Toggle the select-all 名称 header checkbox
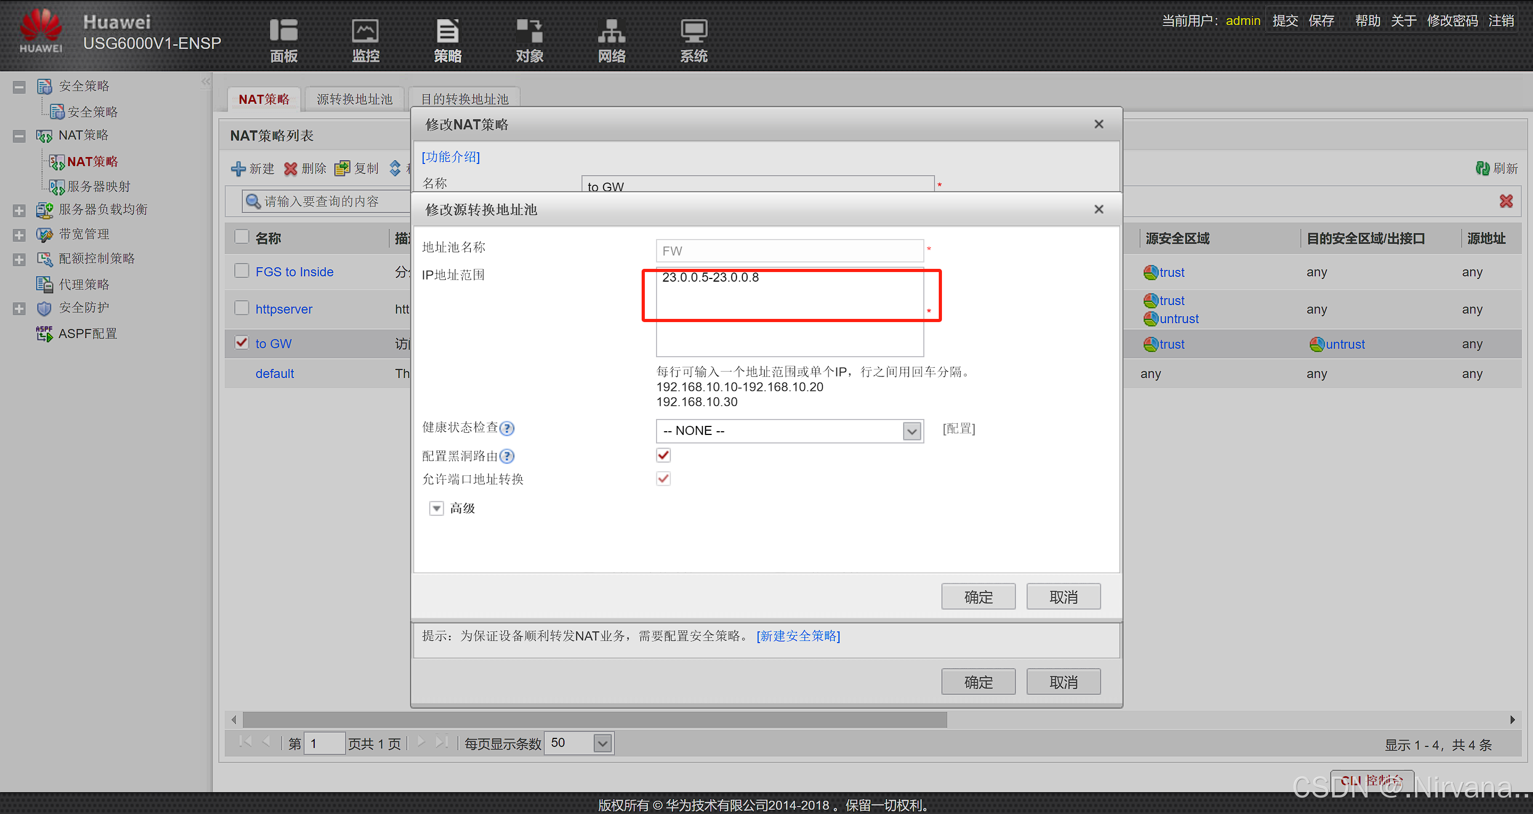1533x814 pixels. [242, 237]
